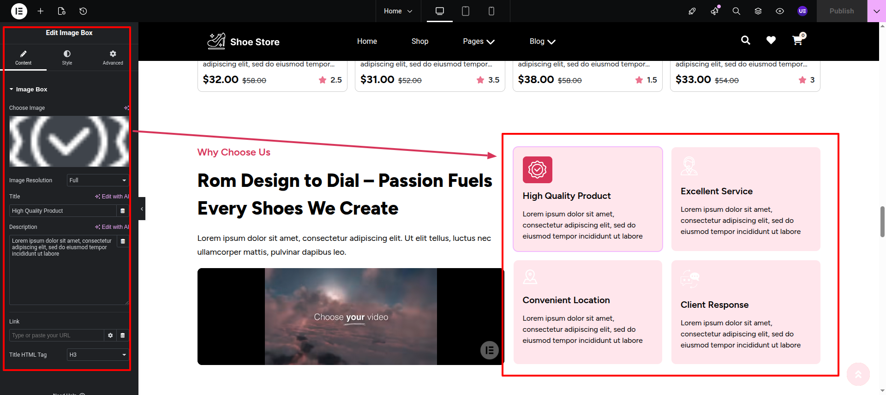The height and width of the screenshot is (395, 886).
Task: Open the Image Resolution dropdown
Action: coord(97,180)
